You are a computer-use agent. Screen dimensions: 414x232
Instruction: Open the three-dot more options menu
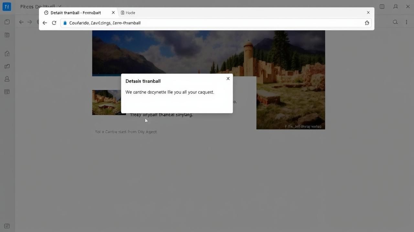pyautogui.click(x=407, y=22)
